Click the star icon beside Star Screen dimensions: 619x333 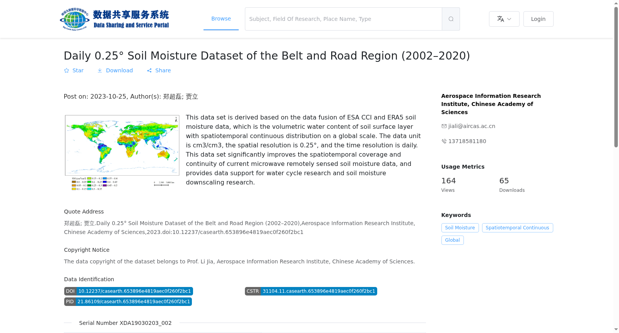coord(67,70)
